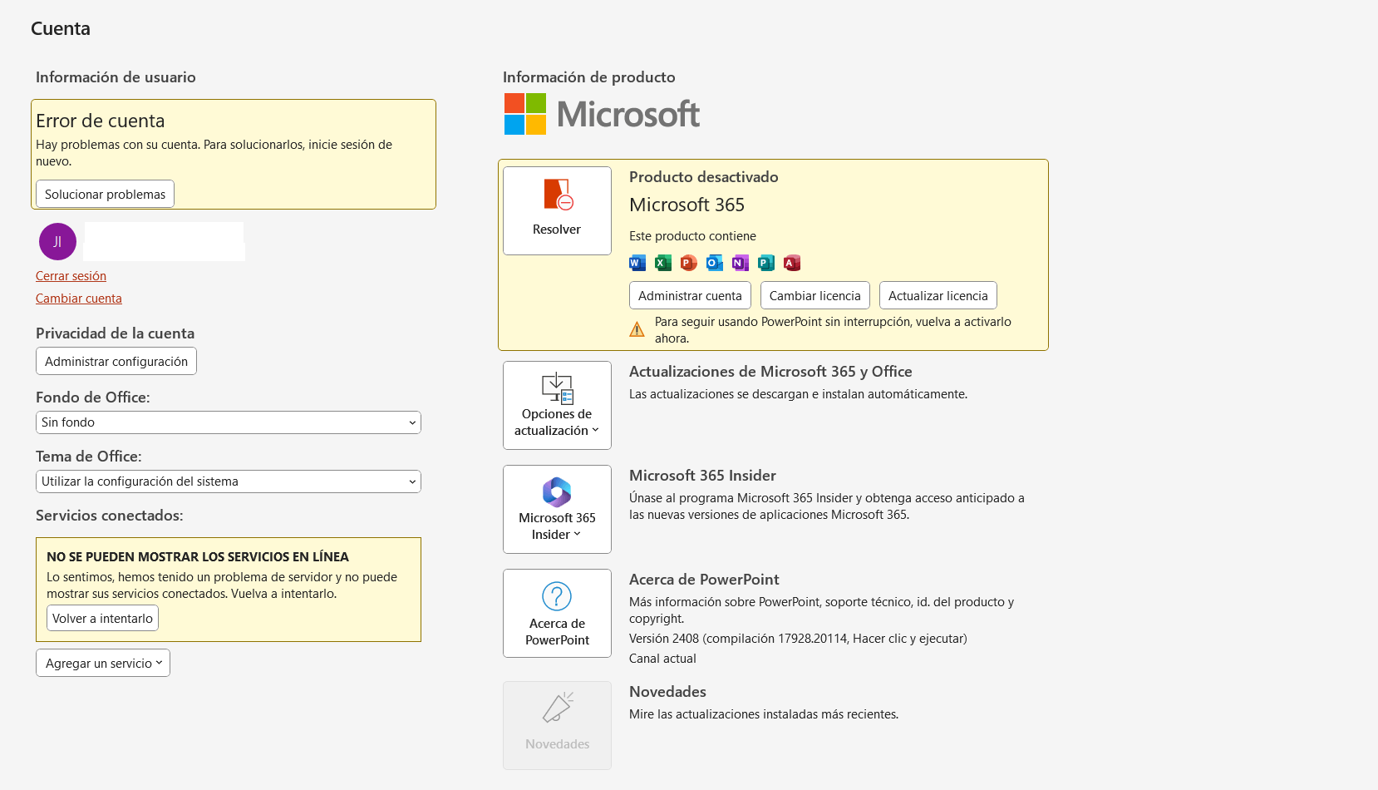
Task: Click the Versión 2408 build text
Action: click(x=798, y=639)
